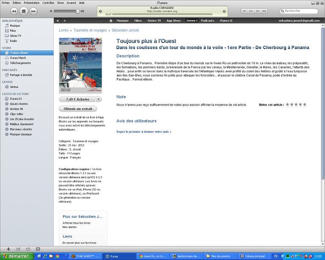Click the Mes alertes link
Viewport: 325px width, 260px height.
pyautogui.click(x=70, y=227)
